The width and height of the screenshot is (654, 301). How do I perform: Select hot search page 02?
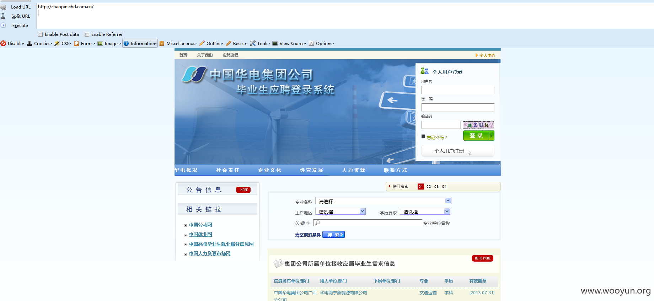pos(429,186)
